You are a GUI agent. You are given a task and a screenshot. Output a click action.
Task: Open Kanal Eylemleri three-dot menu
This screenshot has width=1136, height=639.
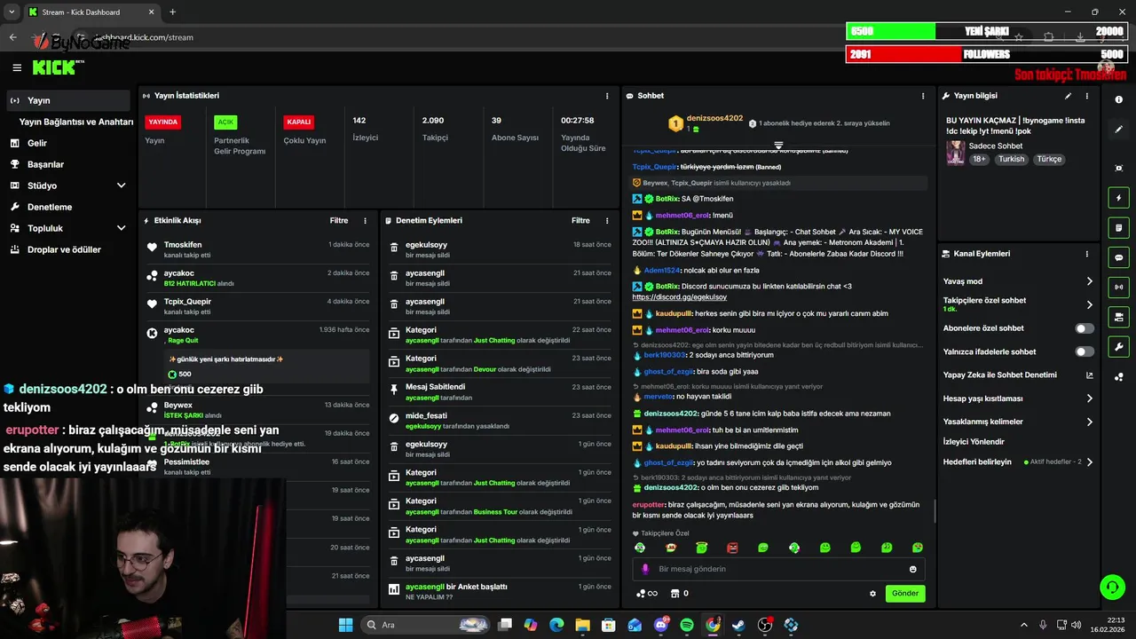(1087, 254)
